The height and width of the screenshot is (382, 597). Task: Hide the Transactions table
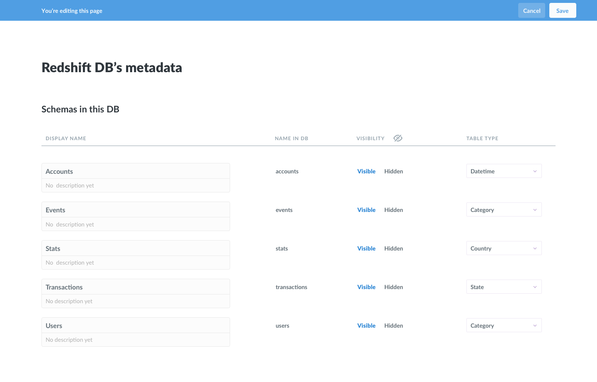(x=393, y=287)
